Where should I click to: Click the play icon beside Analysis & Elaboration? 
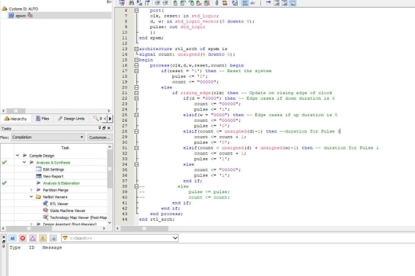38,183
